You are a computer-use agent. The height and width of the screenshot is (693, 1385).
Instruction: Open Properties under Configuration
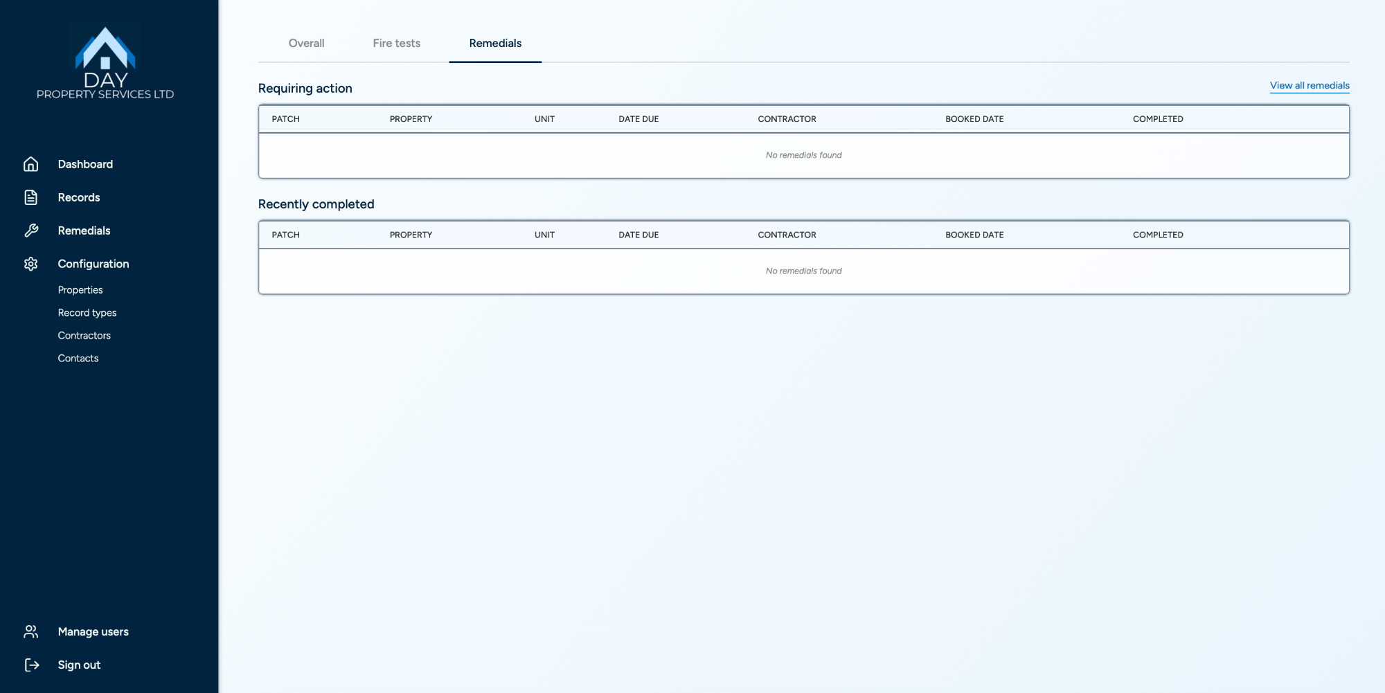point(80,290)
